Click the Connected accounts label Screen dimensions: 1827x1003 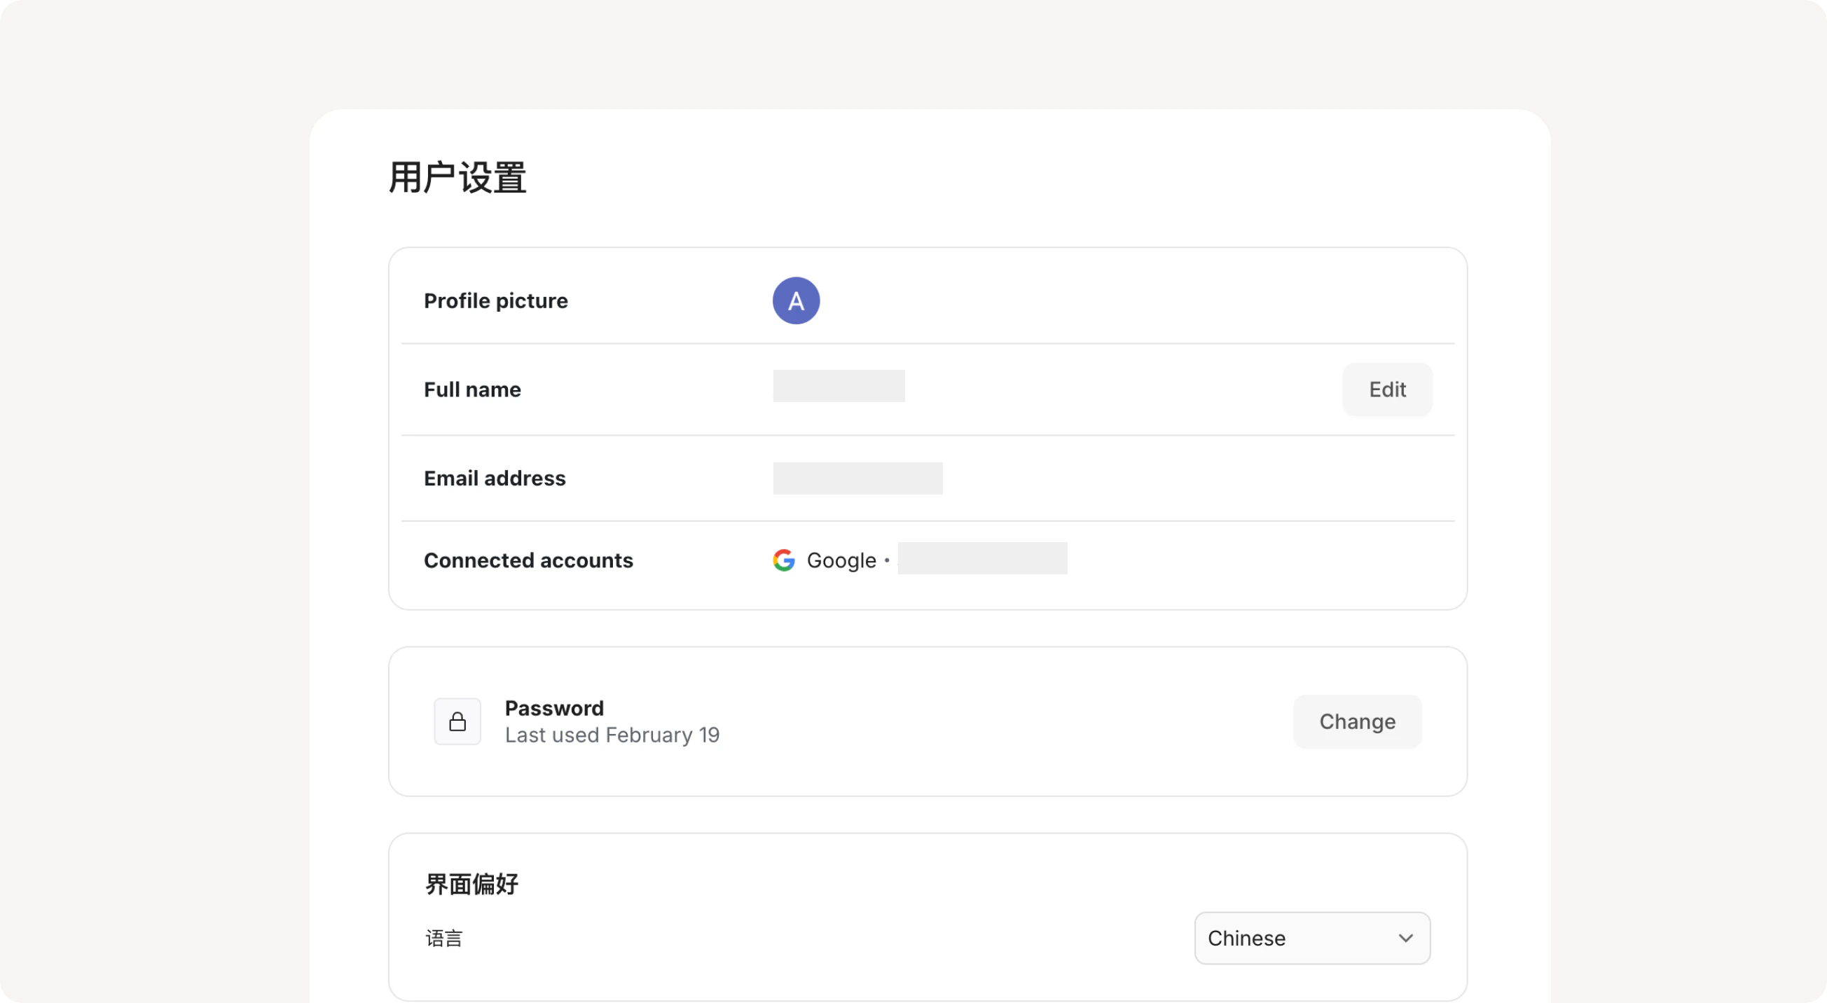tap(528, 560)
